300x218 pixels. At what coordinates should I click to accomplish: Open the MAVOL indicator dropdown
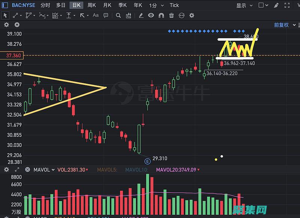click(x=44, y=170)
